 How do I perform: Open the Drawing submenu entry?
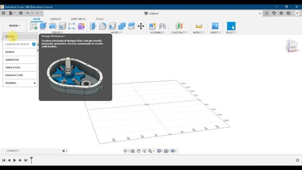(x=20, y=83)
